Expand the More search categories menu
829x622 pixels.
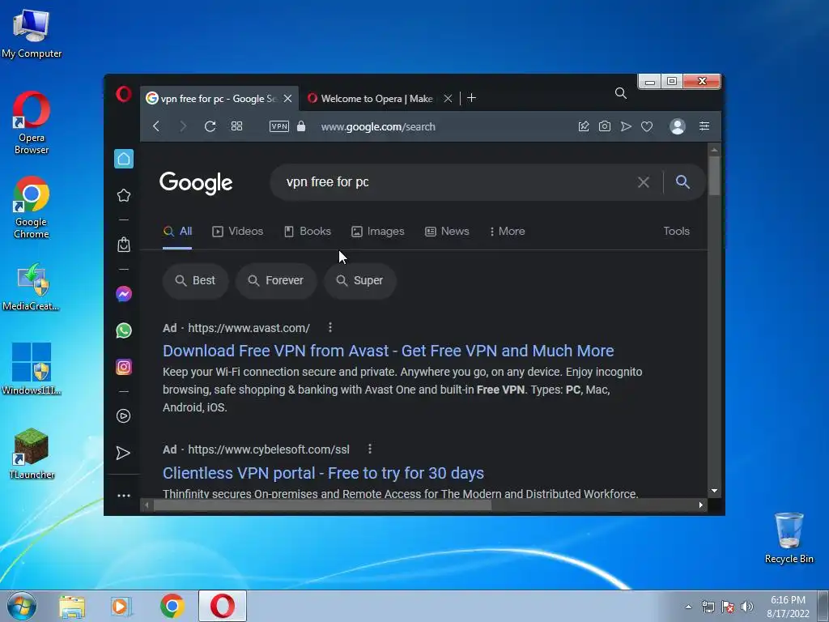click(507, 231)
